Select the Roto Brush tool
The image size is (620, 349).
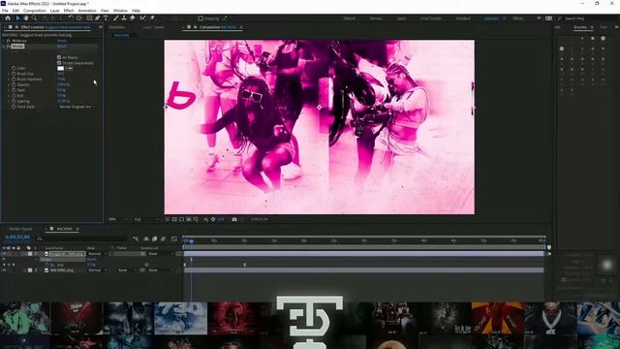point(142,18)
